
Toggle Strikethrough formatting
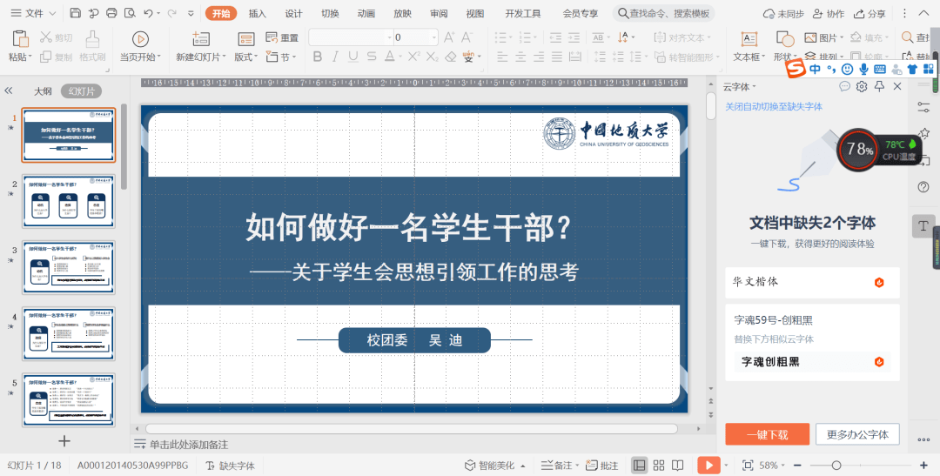click(372, 57)
